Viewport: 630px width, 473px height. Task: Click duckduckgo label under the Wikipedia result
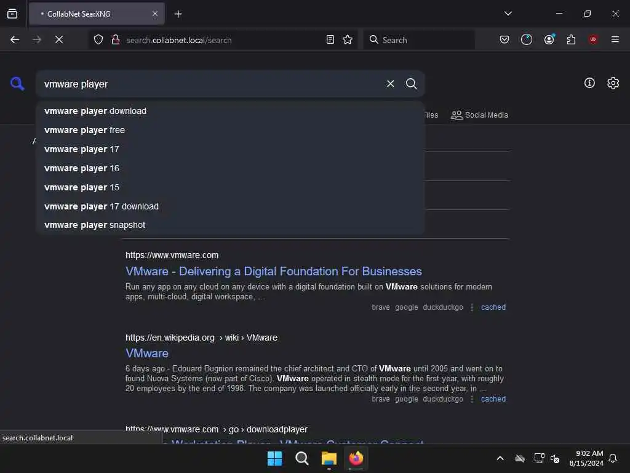coord(443,399)
